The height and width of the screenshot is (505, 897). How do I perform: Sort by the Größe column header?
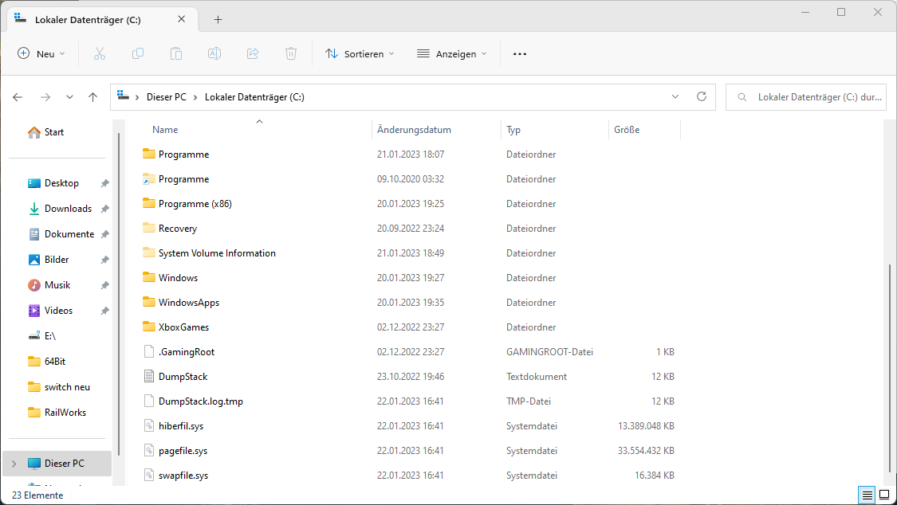(627, 130)
